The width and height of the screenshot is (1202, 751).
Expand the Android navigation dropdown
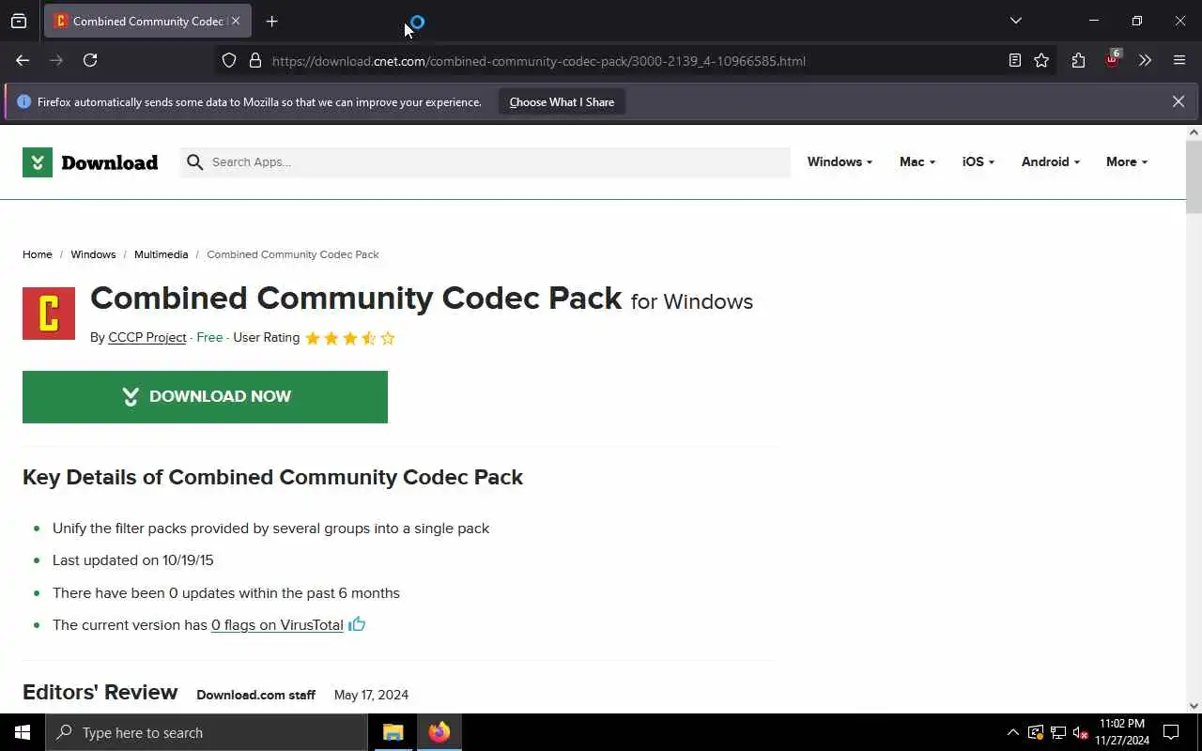coord(1050,161)
